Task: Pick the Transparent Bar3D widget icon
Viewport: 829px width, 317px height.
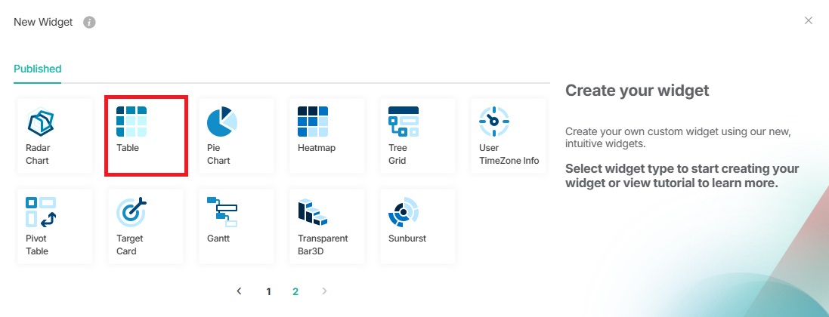Action: (x=313, y=212)
